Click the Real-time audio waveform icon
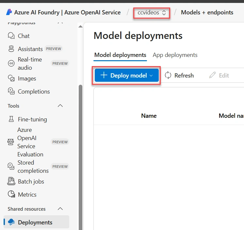Image resolution: width=244 pixels, height=230 pixels. point(11,63)
